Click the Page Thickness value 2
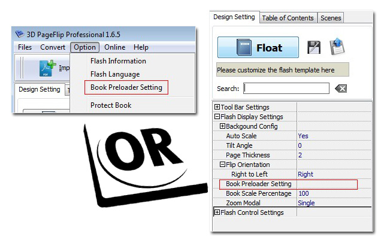The image size is (384, 243). click(300, 155)
